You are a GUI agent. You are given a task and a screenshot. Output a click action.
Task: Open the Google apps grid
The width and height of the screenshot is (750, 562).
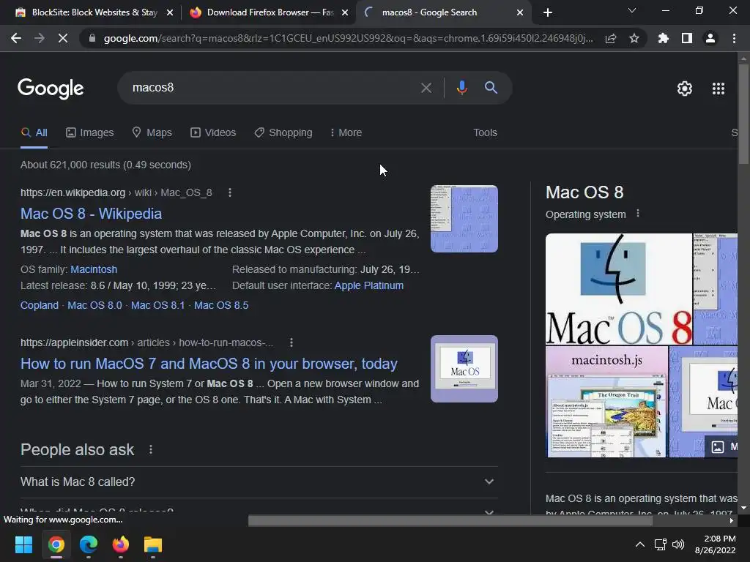point(719,89)
